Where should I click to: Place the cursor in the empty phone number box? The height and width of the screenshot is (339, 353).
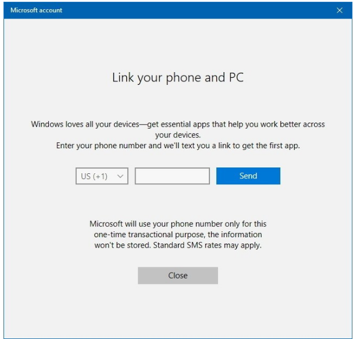[172, 176]
